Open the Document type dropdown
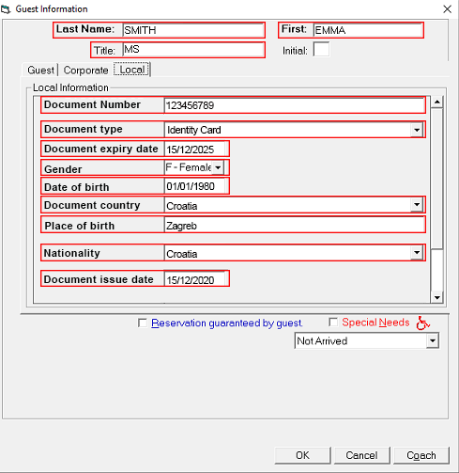 [417, 130]
